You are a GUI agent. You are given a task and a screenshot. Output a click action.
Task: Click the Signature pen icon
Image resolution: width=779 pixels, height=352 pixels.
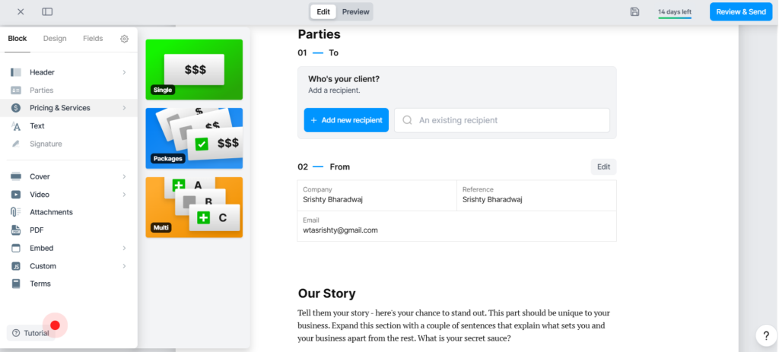tap(16, 144)
